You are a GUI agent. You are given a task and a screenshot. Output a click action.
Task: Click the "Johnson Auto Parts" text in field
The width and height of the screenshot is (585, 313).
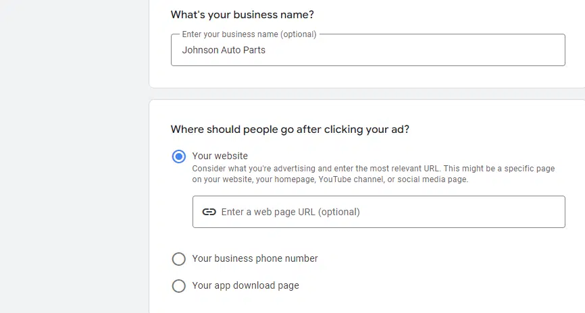[224, 50]
